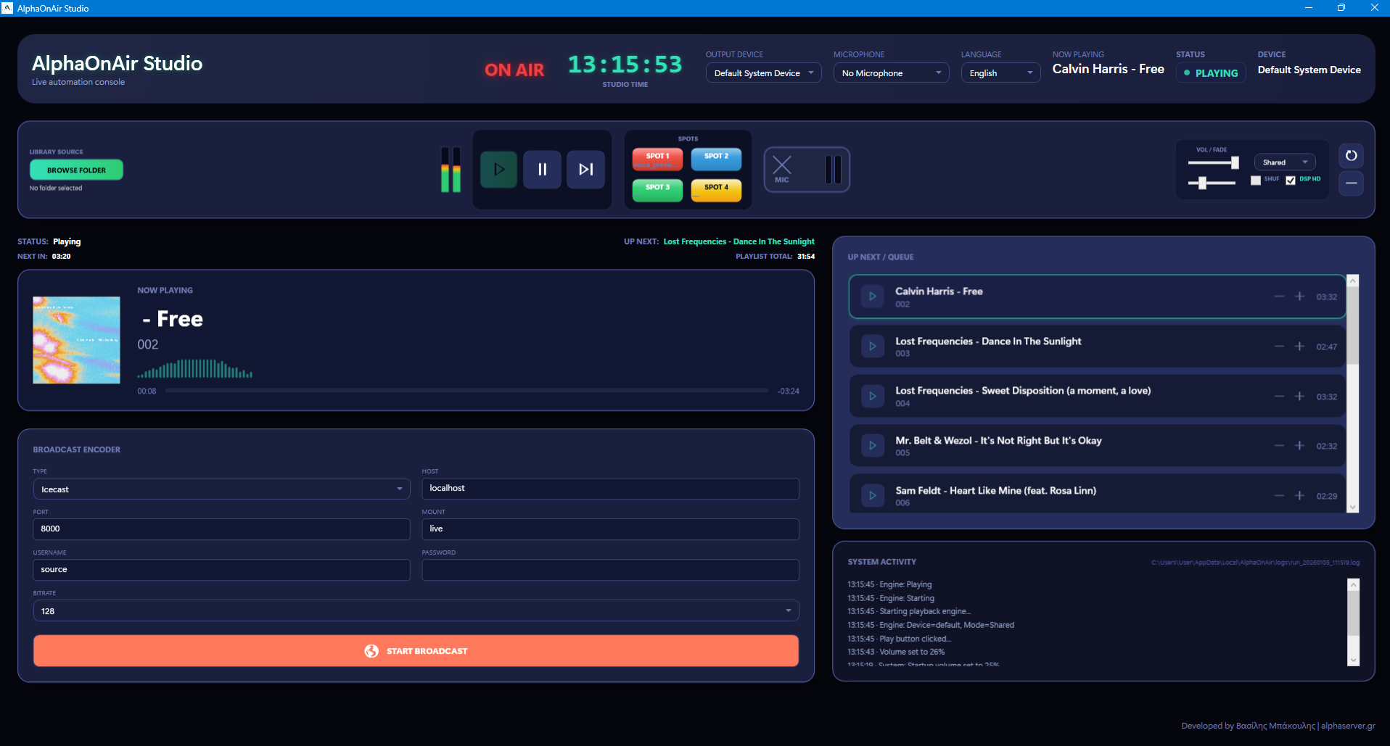Disable the DSP HD checkbox
The width and height of the screenshot is (1390, 746).
[1290, 180]
